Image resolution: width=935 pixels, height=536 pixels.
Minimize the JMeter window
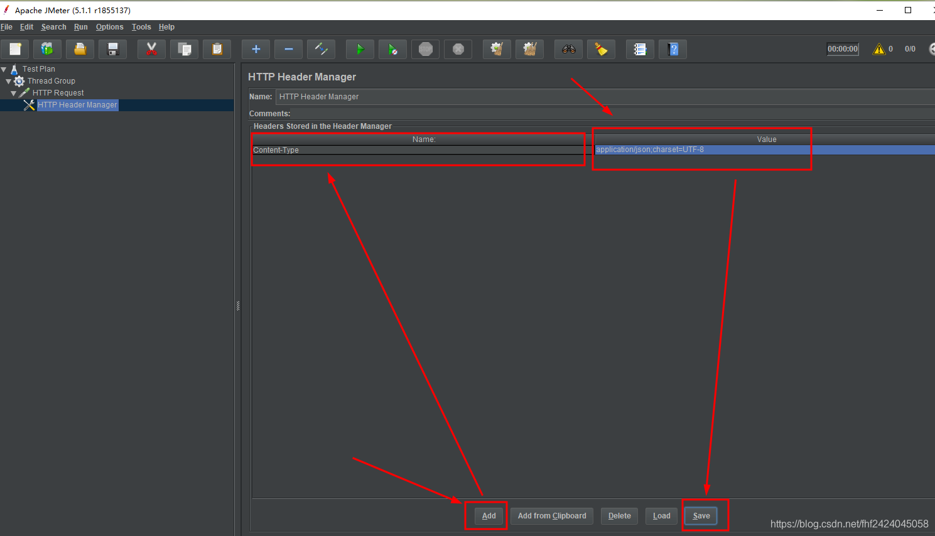click(880, 10)
